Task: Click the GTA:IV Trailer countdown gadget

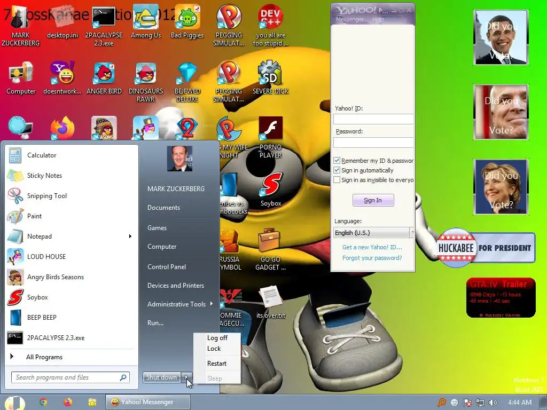Action: click(x=501, y=298)
